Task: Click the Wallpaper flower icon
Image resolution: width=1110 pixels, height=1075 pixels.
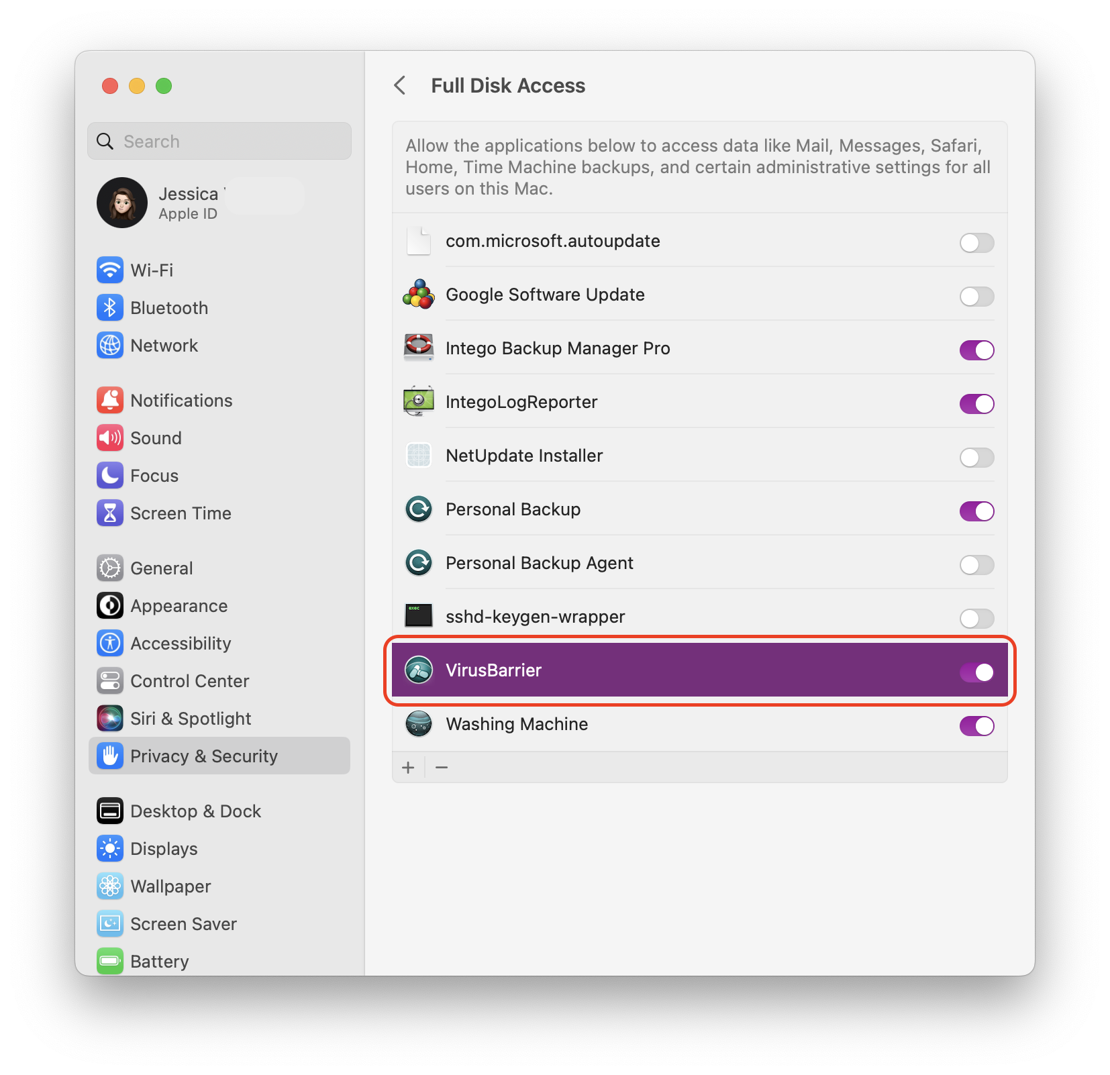Action: point(110,886)
